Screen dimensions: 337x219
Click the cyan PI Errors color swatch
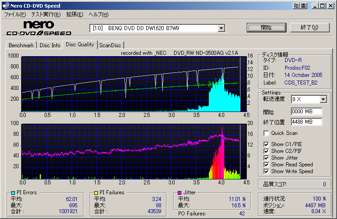[13, 192]
